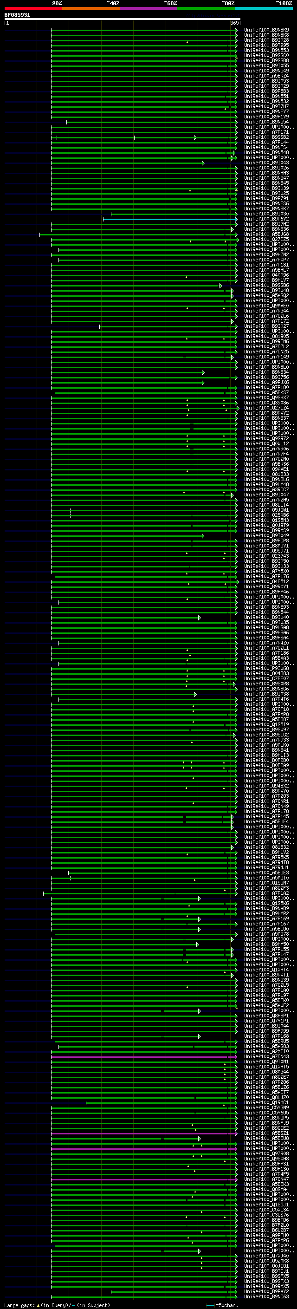Open hit UniRef100_Q7XJ40
Screen dimensions: 297x1309
click(266, 1256)
